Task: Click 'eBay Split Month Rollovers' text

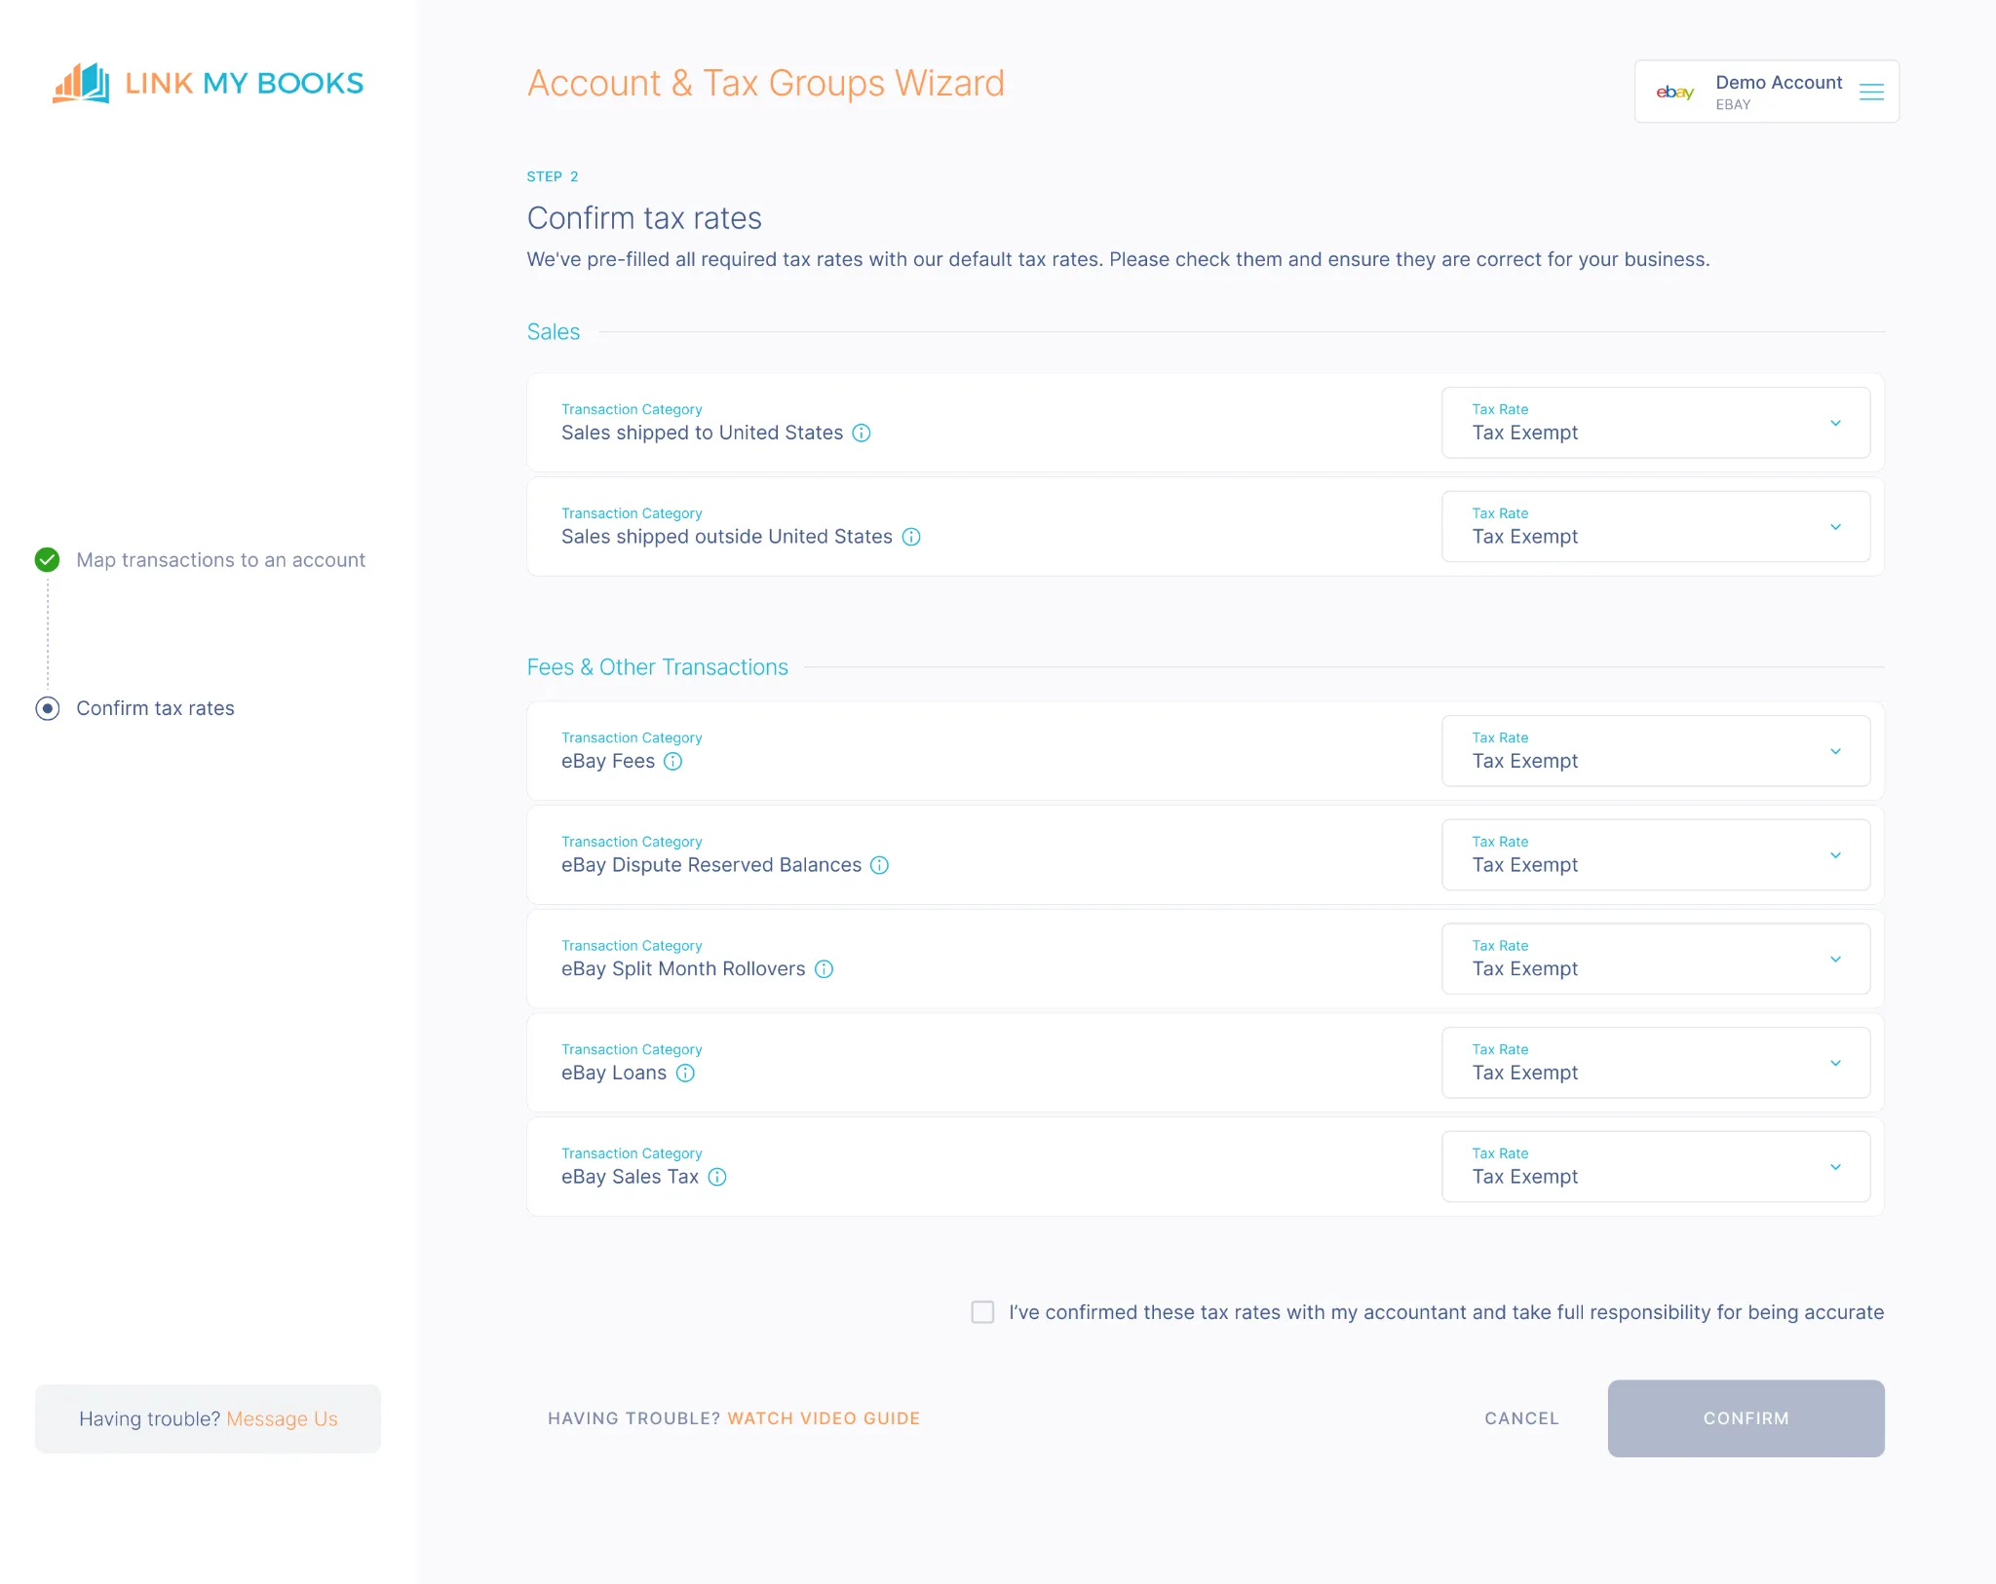Action: pos(683,968)
